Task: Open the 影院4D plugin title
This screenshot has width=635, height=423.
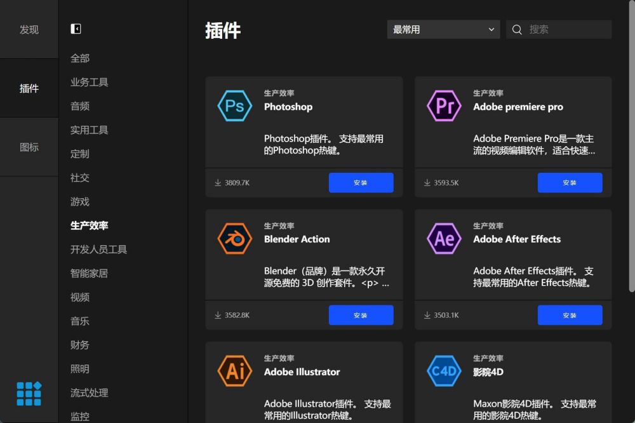Action: point(488,372)
